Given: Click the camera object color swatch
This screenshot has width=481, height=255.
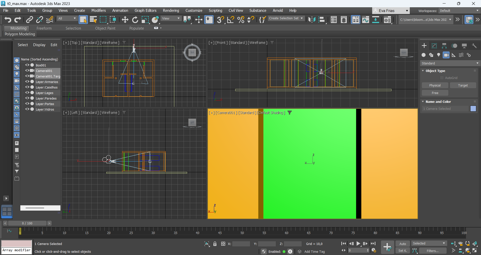Looking at the screenshot, I should [x=473, y=109].
